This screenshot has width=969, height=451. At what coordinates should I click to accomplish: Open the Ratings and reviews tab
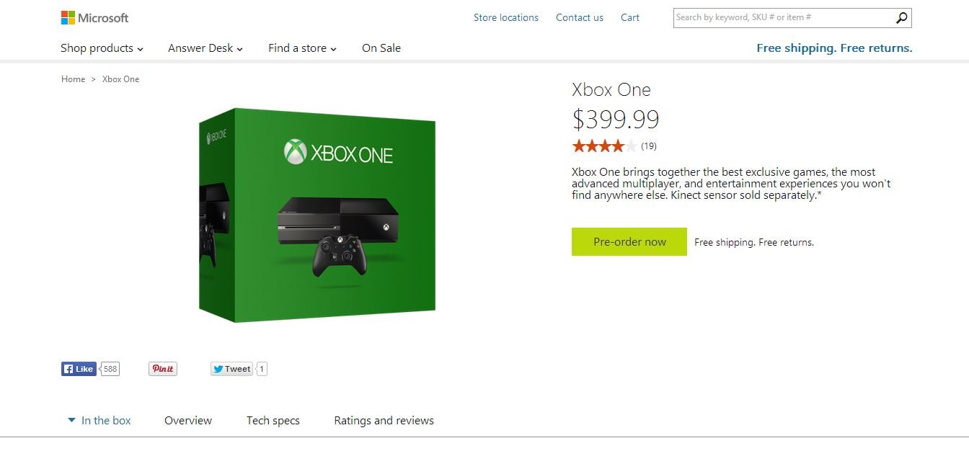coord(384,421)
